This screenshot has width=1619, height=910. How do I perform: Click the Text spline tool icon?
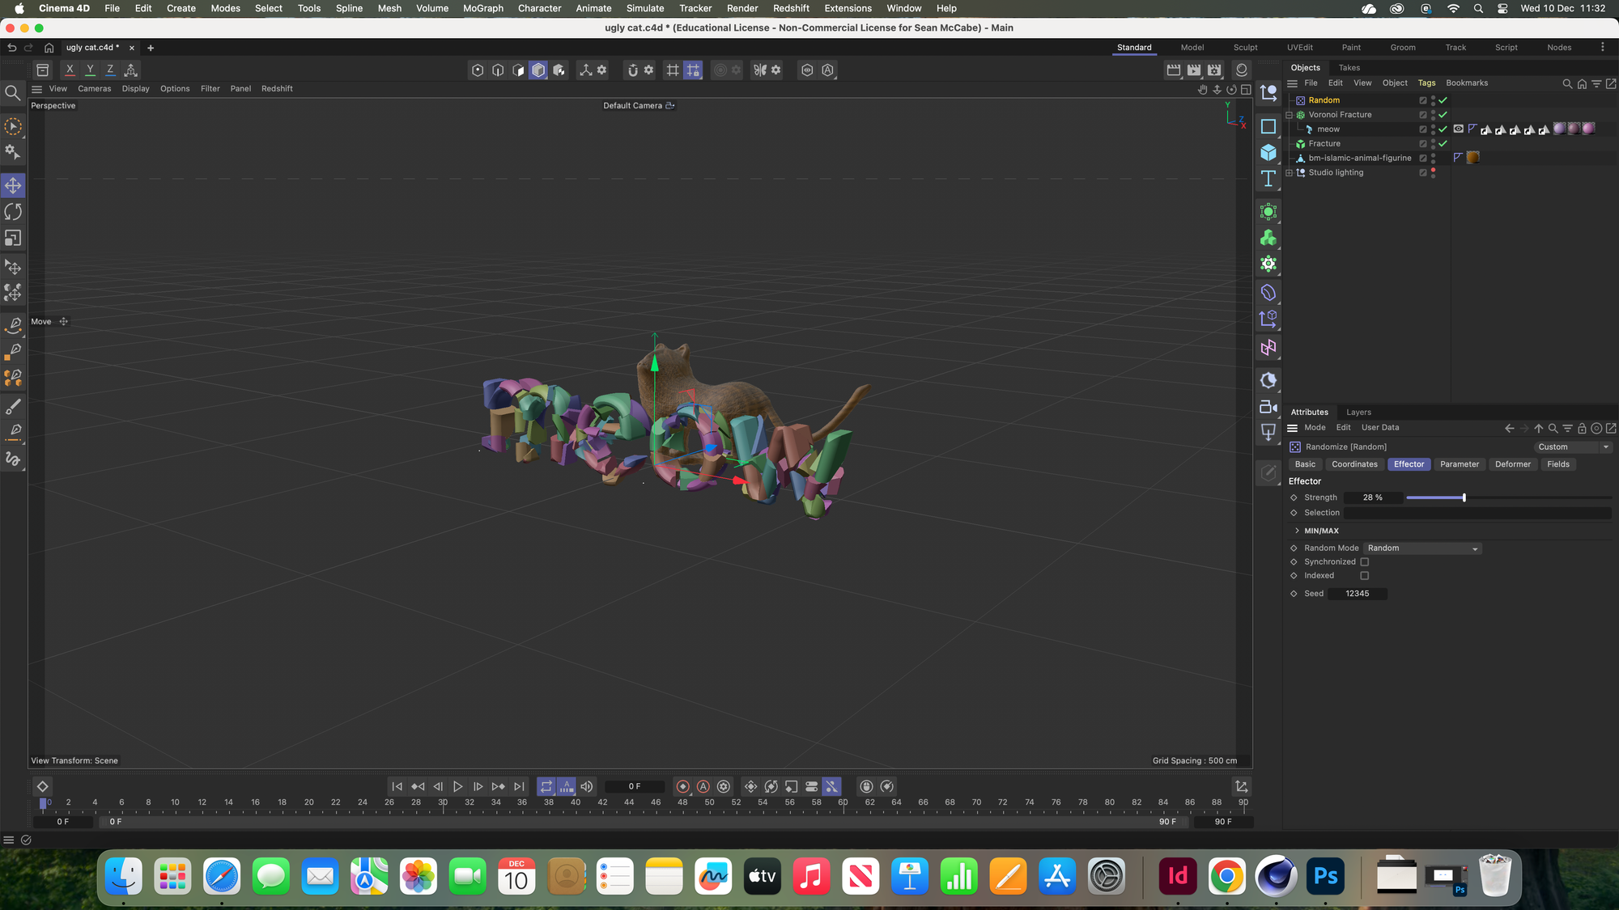[x=1268, y=179]
